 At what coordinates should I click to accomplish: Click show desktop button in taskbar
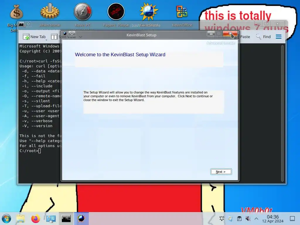point(292,219)
